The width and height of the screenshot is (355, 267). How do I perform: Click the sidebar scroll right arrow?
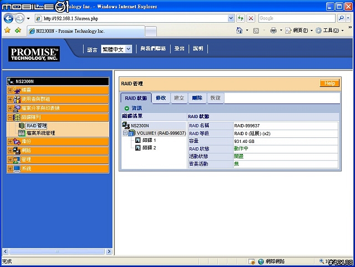click(109, 251)
